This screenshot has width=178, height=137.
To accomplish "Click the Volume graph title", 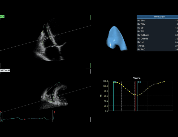I will [137, 78].
